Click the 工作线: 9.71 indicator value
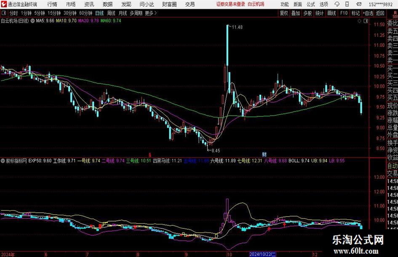 point(64,161)
